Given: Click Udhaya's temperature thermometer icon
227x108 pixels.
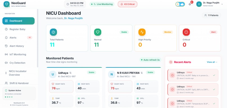Looking at the screenshot, I should (x=53, y=98).
